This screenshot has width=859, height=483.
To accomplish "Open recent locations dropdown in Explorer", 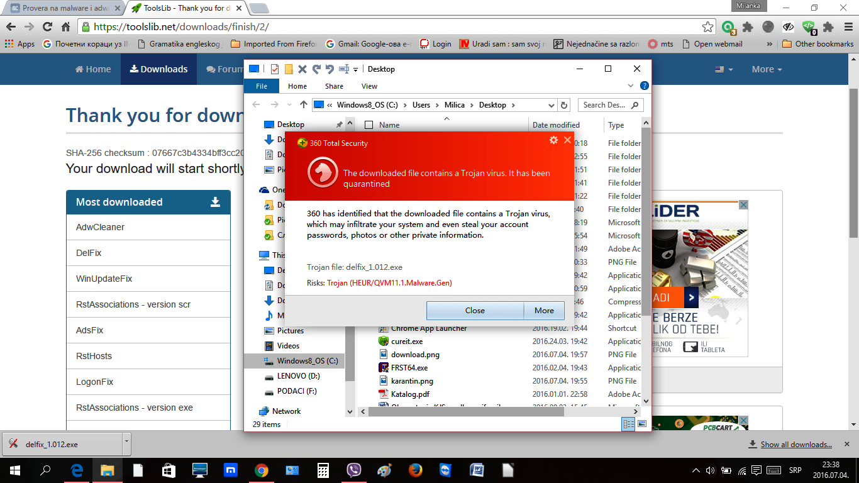I will click(x=289, y=105).
